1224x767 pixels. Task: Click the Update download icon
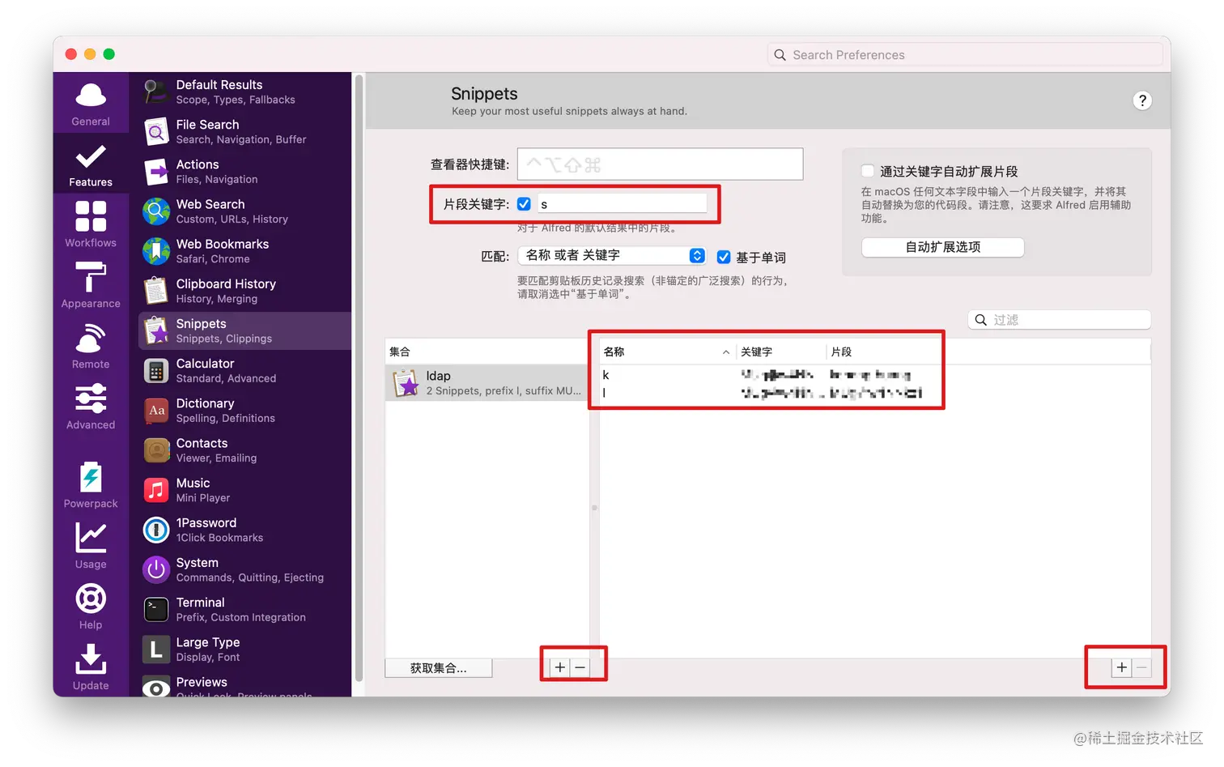pyautogui.click(x=91, y=658)
